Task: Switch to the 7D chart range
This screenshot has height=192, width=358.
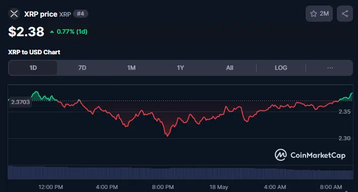Action: (x=82, y=68)
